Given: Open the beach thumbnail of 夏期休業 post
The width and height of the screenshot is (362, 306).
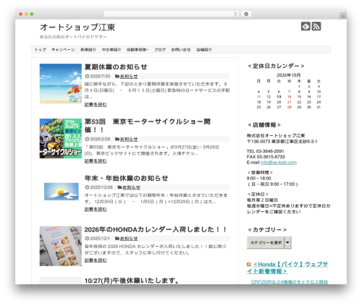Looking at the screenshot, I should point(61,83).
